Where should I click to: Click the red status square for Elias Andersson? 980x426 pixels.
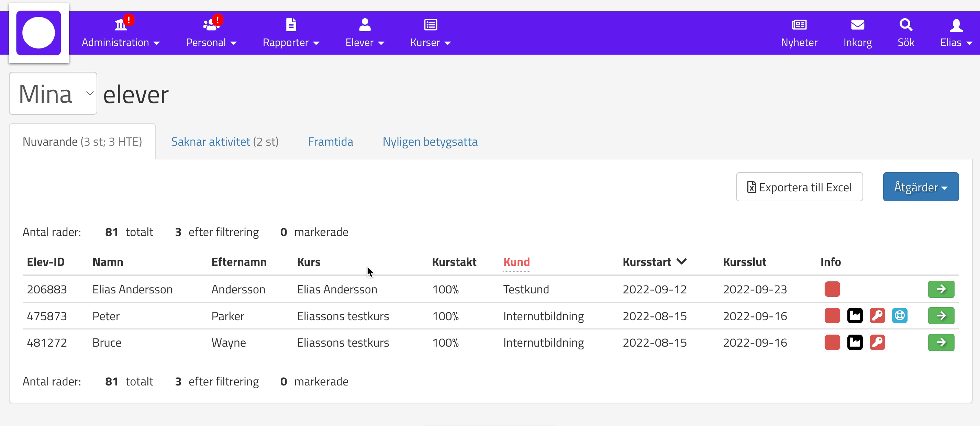point(832,289)
